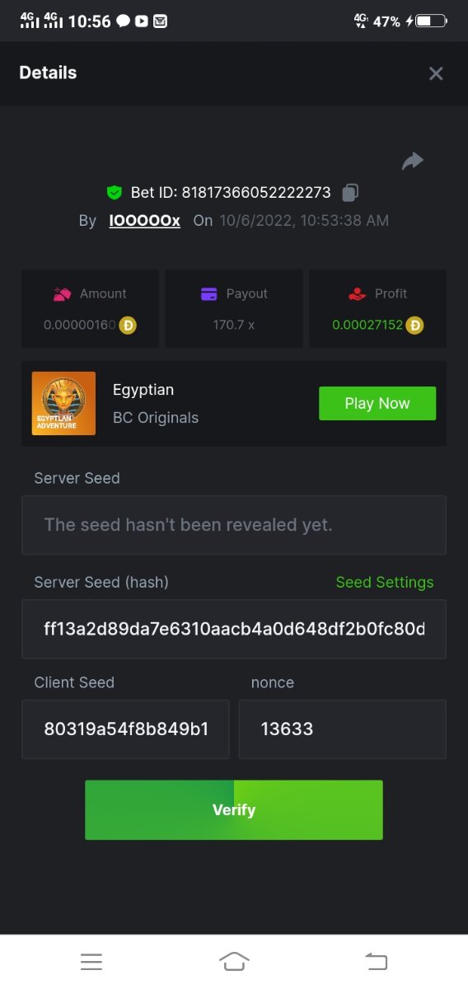Viewport: 468px width, 989px height.
Task: Open the IOOOOOx user profile link
Action: click(144, 221)
